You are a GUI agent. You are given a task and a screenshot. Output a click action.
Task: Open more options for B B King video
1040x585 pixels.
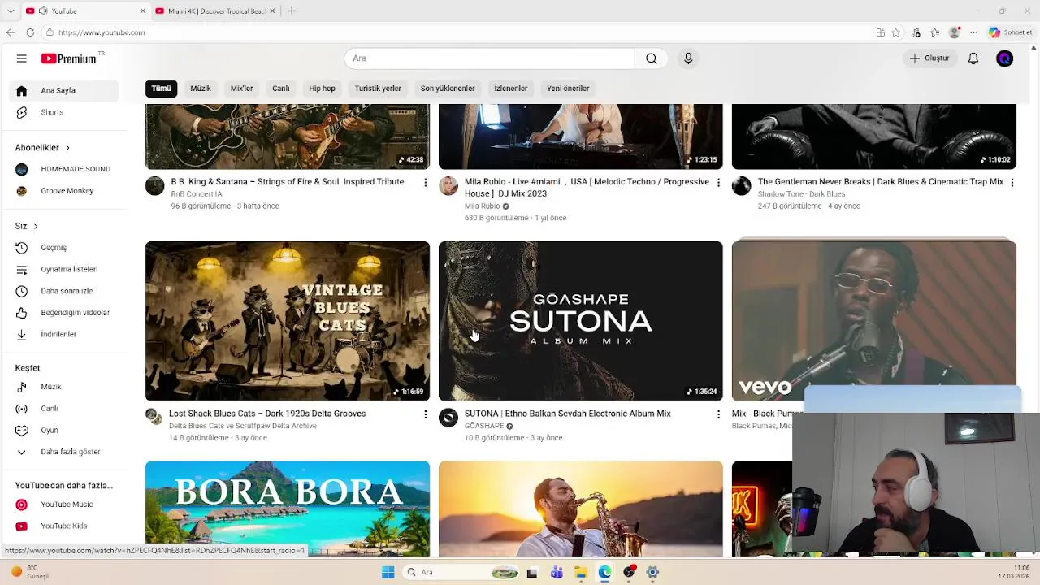pos(425,182)
